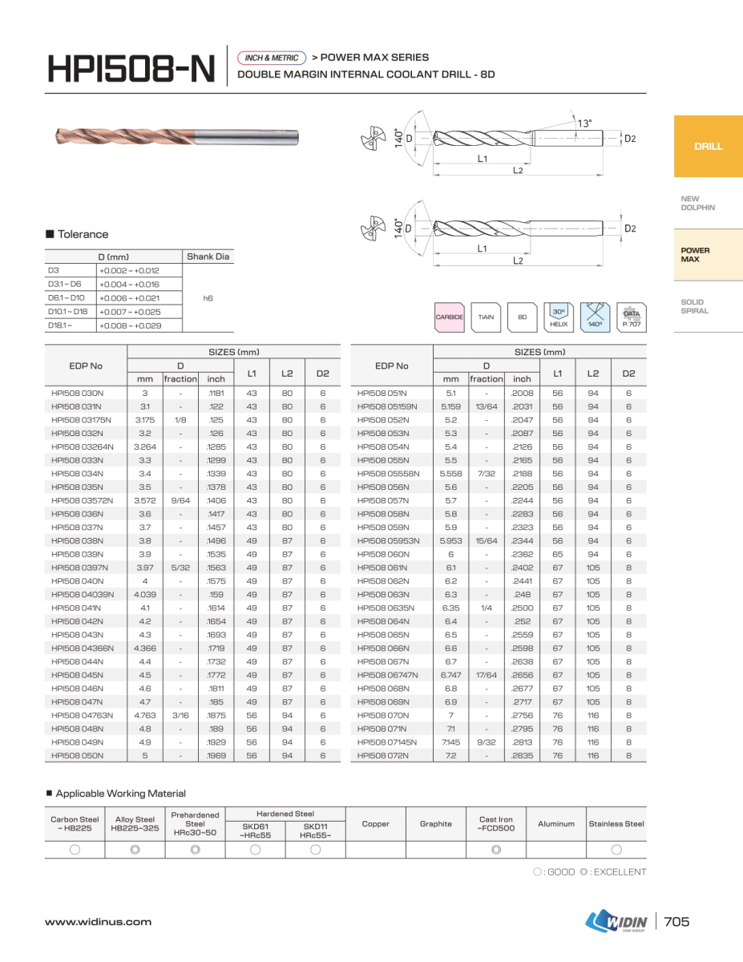Click the TiAlN coating badge
Image resolution: width=743 pixels, height=962 pixels.
click(486, 317)
